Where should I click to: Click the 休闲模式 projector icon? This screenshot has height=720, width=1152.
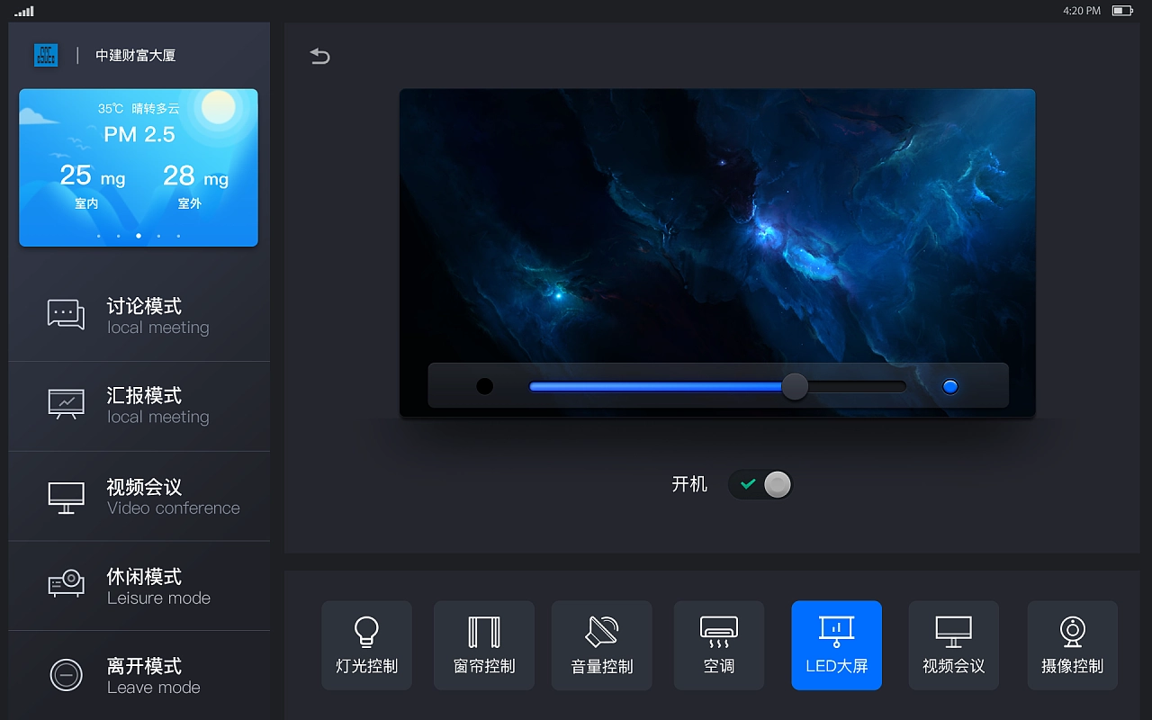(x=66, y=583)
